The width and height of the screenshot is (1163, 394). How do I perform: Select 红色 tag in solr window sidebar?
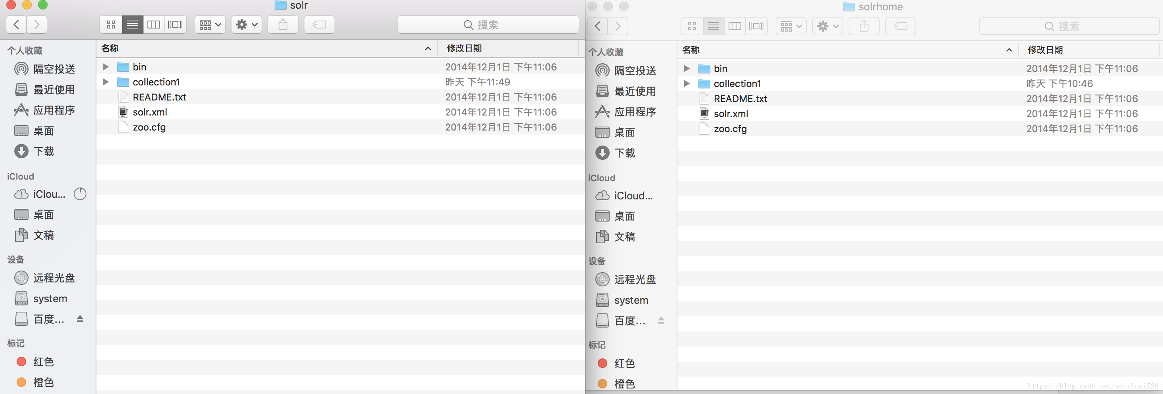pos(35,362)
